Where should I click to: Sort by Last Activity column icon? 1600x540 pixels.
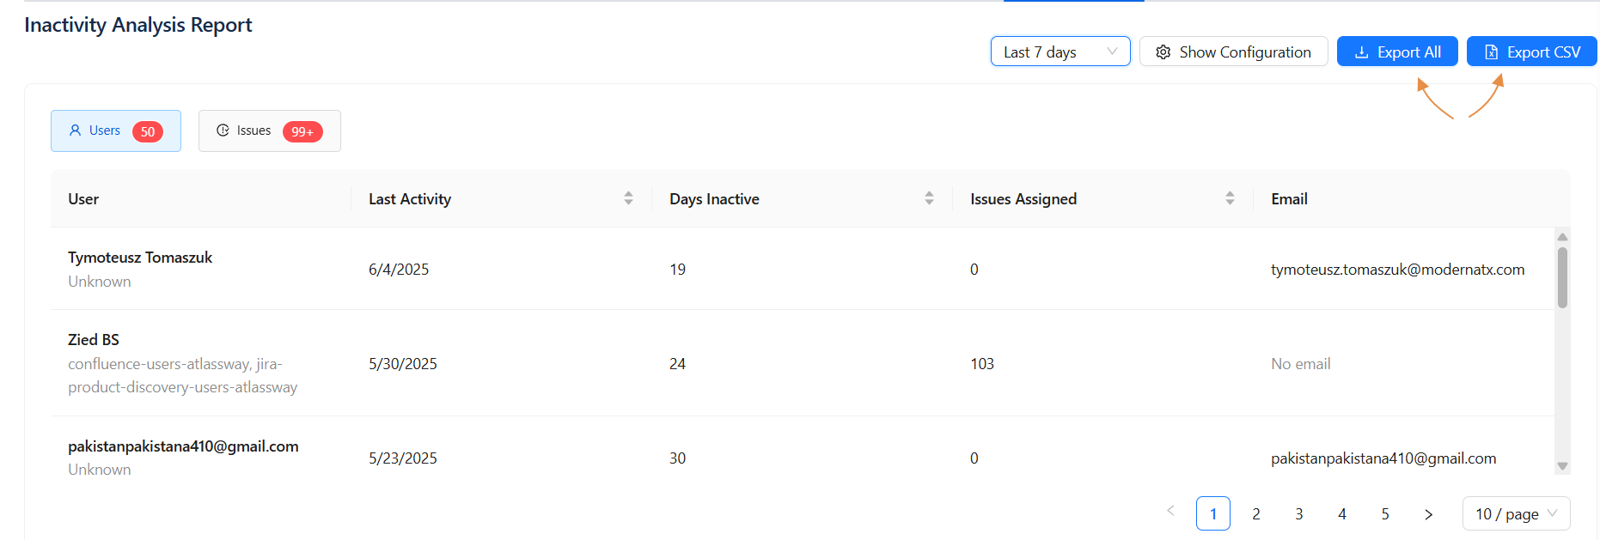[628, 198]
